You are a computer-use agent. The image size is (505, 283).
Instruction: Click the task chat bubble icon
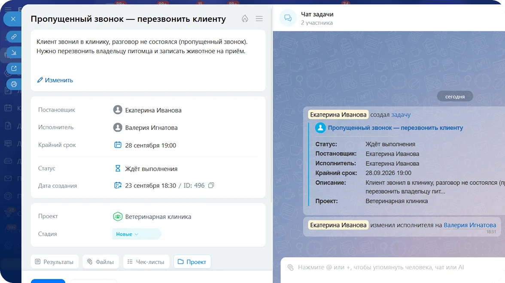[288, 18]
